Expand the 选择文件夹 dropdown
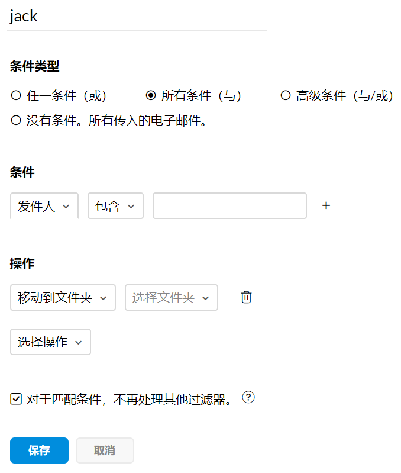 point(171,297)
